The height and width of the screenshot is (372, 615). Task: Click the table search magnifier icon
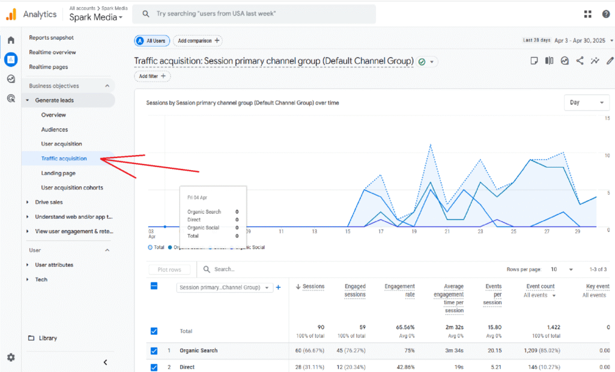pos(207,269)
